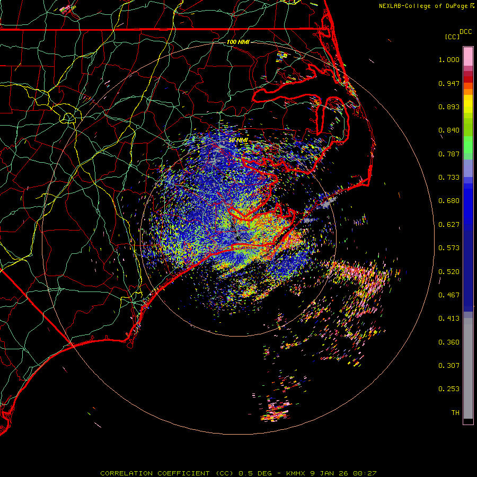
Task: Click the 0.627 value on the color scale
Action: 449,225
